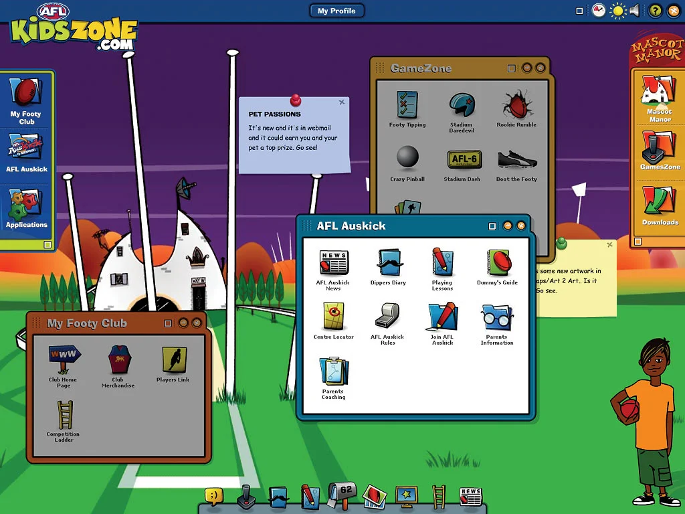Click the AFL KidsZone.com logo

tap(74, 27)
